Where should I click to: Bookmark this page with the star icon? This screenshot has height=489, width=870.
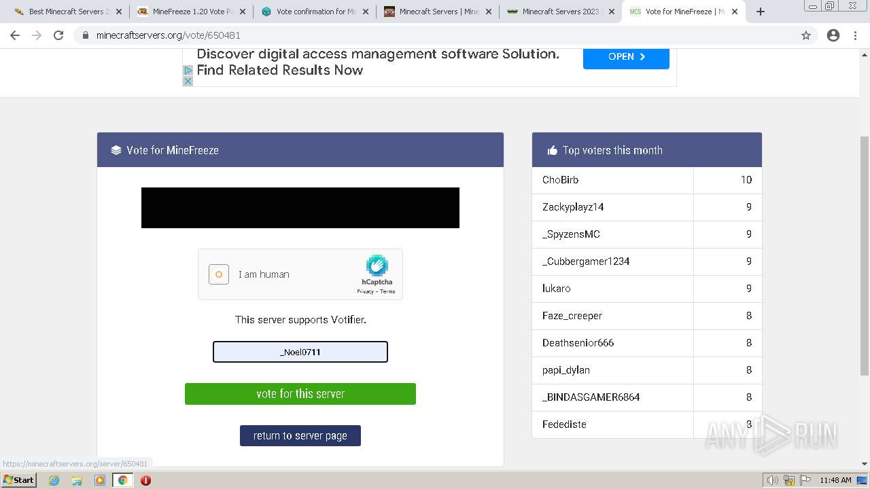pos(806,35)
